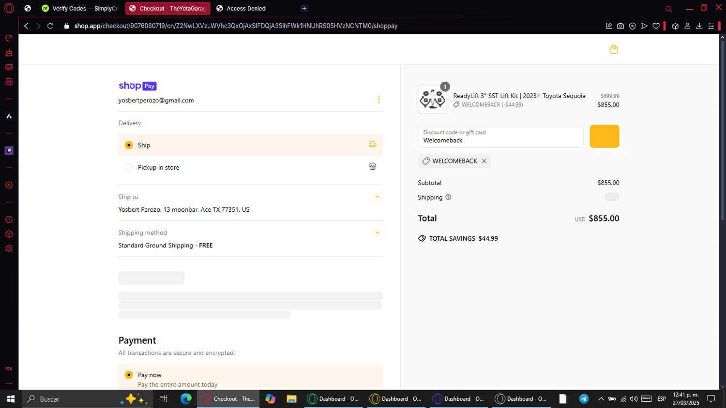This screenshot has width=726, height=408.
Task: Open the Opera GX main menu logo
Action: [x=9, y=8]
